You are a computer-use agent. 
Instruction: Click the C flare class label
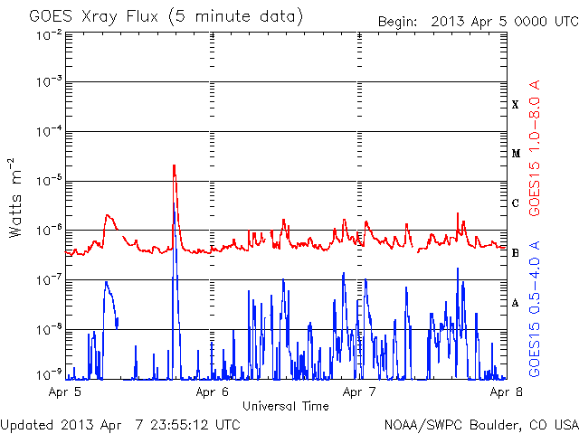coord(516,203)
